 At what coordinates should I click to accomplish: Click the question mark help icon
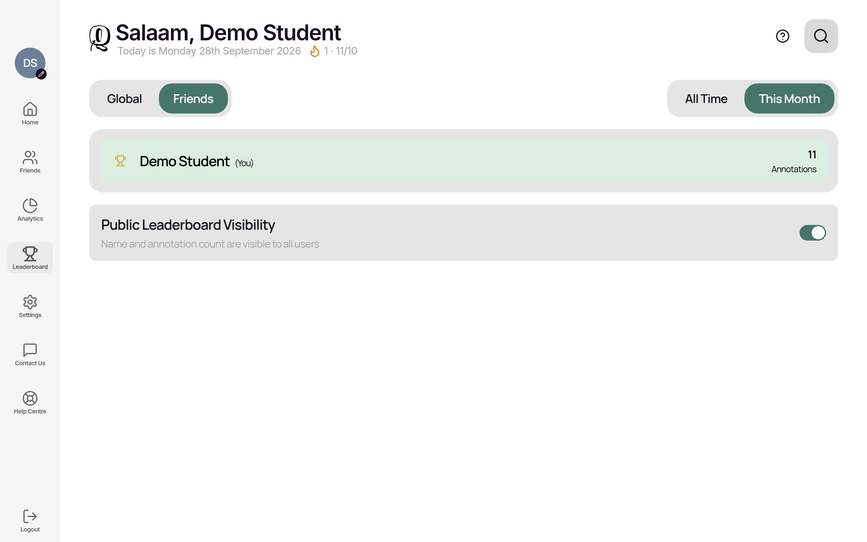pos(782,36)
